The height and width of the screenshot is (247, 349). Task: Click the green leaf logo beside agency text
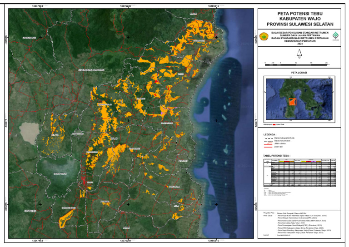click(335, 36)
